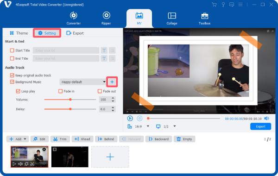Click the shopping cart icon
Image resolution: width=278 pixels, height=176 pixels.
[x=214, y=5]
